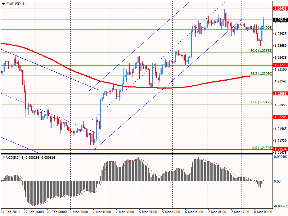Click MACD scale value 0.005482
This screenshot has width=288, height=216.
[x=281, y=157]
